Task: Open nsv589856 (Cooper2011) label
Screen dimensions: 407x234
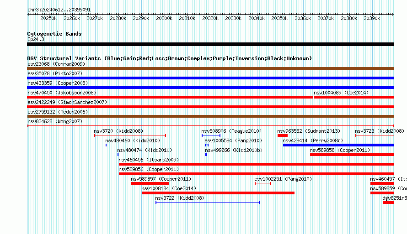Action: (149, 169)
